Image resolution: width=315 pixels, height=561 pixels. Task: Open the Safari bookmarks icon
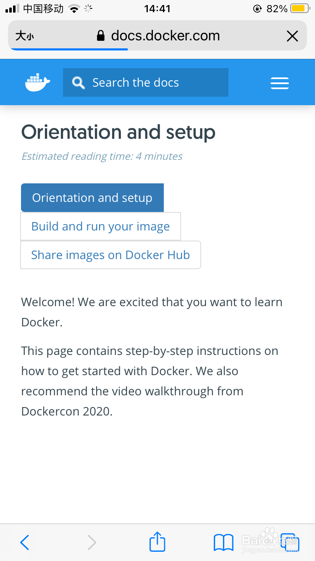(x=223, y=542)
